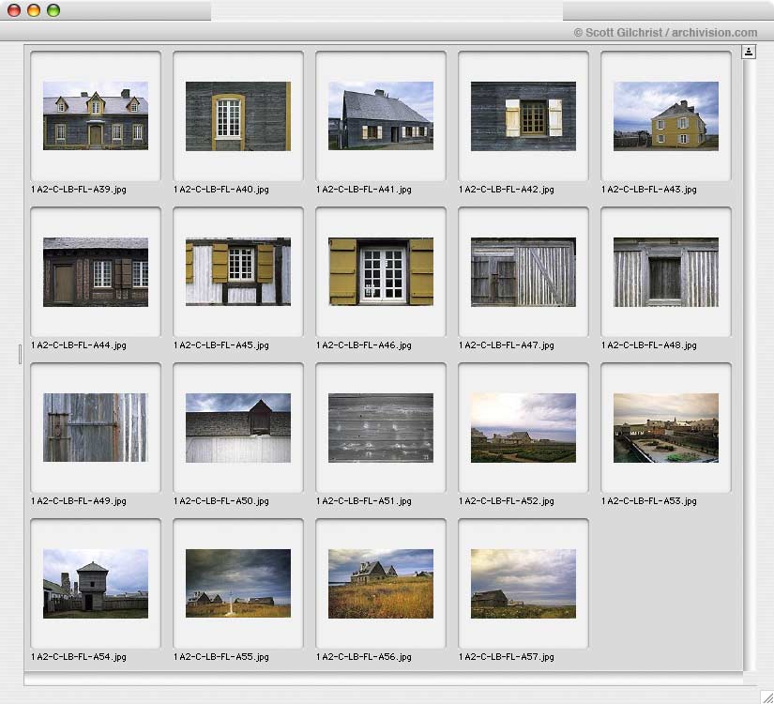Select thumbnail 1A2-C-LB-FL-A53.jpg

[x=666, y=427]
